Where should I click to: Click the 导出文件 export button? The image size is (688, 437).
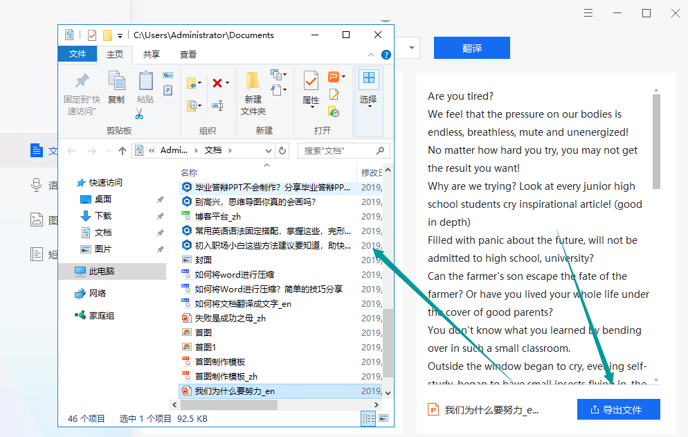tap(618, 409)
